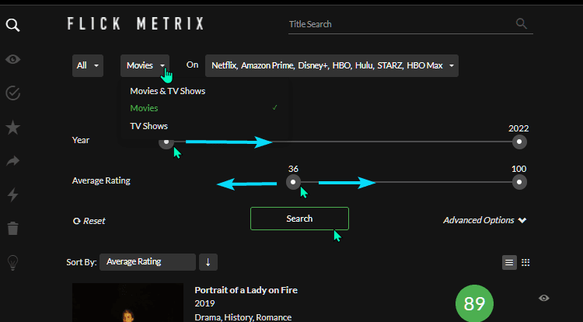Open the All filter dropdown

[87, 65]
